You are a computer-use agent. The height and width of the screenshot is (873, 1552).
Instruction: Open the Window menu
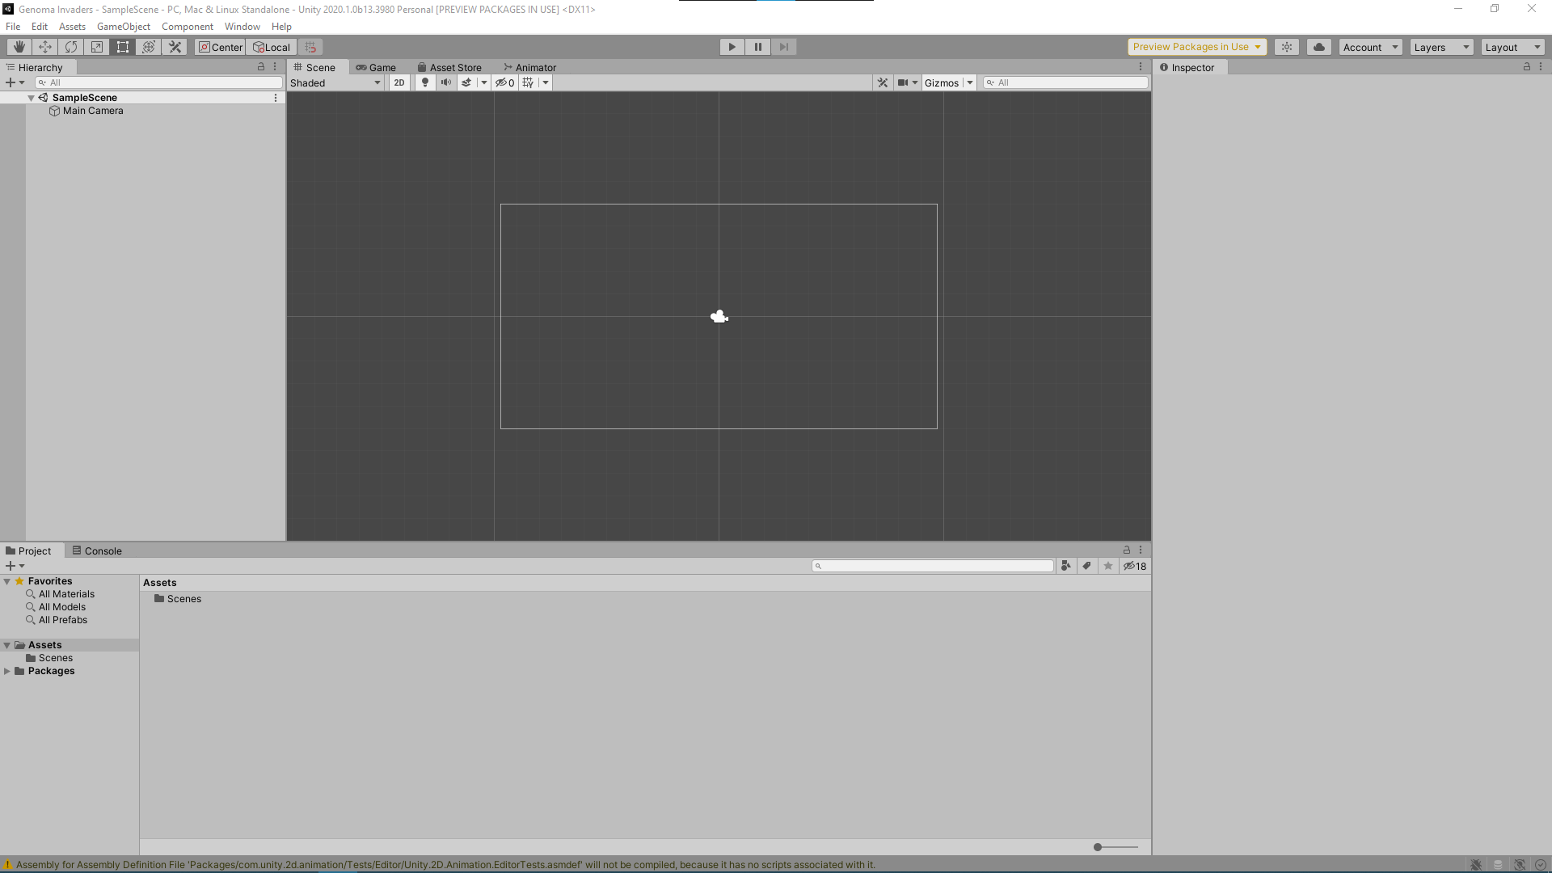(242, 27)
